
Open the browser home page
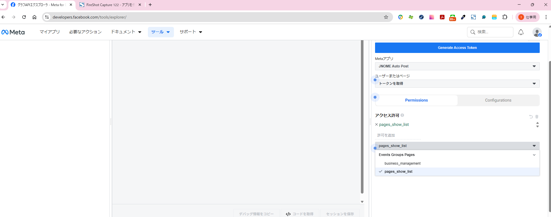(34, 17)
